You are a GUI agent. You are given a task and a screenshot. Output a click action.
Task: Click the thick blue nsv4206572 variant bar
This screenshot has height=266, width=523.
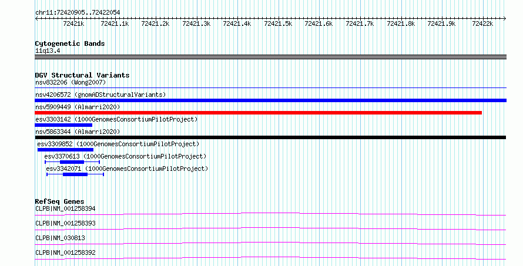(270, 100)
